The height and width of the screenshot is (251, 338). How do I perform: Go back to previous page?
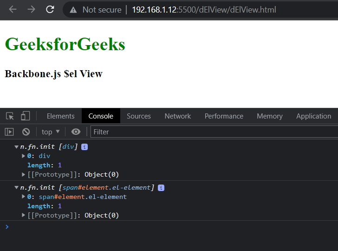pyautogui.click(x=13, y=9)
